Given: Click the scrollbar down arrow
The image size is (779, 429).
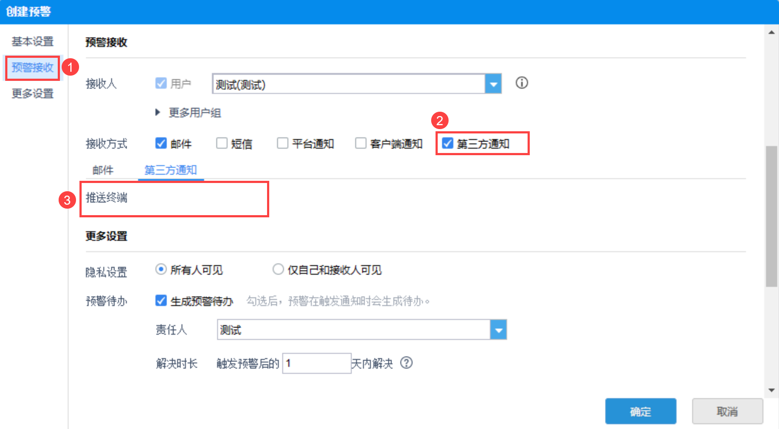Looking at the screenshot, I should pyautogui.click(x=772, y=390).
